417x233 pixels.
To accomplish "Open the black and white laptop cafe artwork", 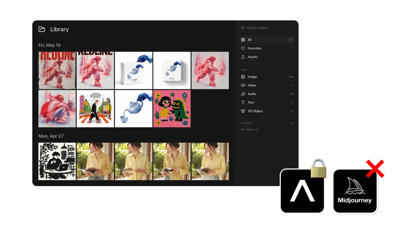I will coord(57,161).
